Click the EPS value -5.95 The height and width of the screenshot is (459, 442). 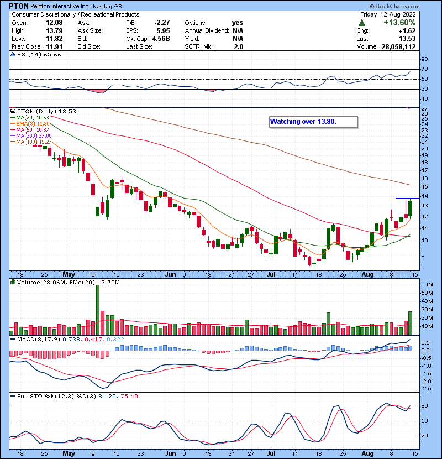coord(162,31)
